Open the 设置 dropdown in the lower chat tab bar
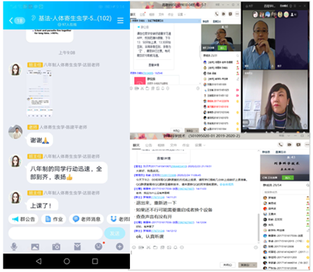 [x=200, y=145]
